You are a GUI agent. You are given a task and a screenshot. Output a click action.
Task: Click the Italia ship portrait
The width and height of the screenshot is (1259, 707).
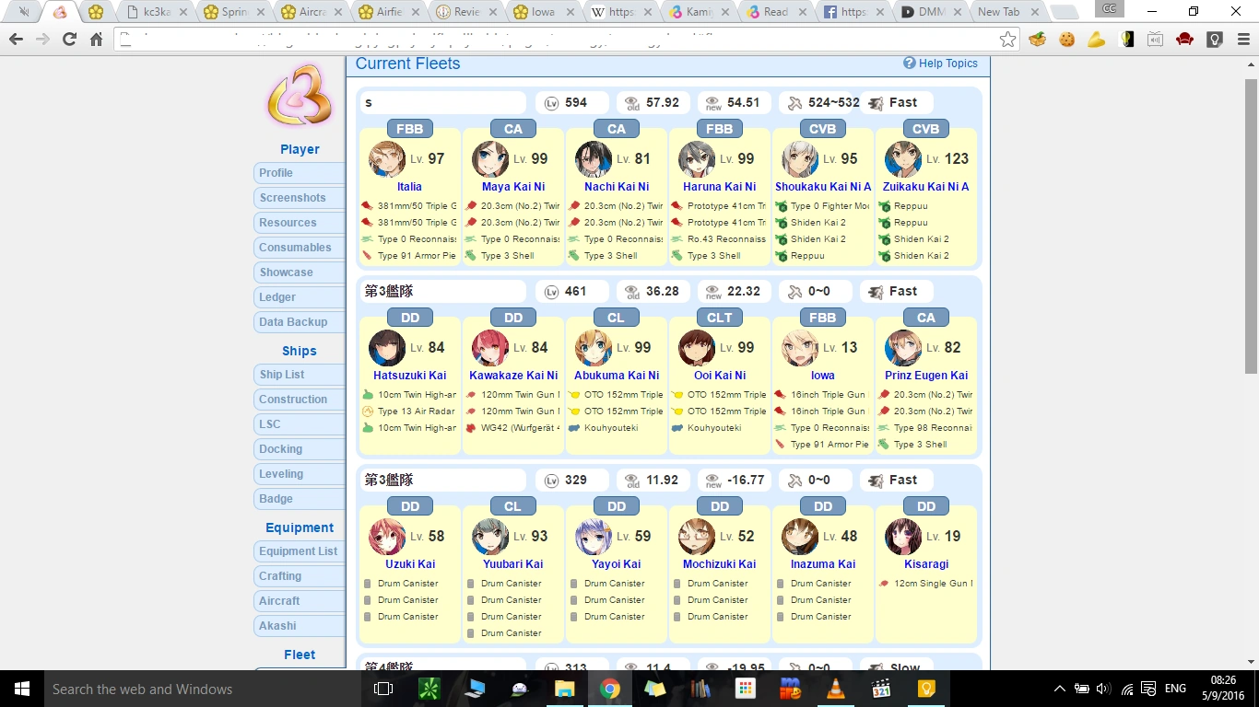click(387, 159)
